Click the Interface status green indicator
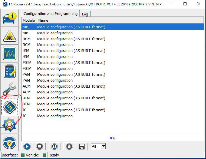The height and width of the screenshot is (159, 206). coord(23,155)
